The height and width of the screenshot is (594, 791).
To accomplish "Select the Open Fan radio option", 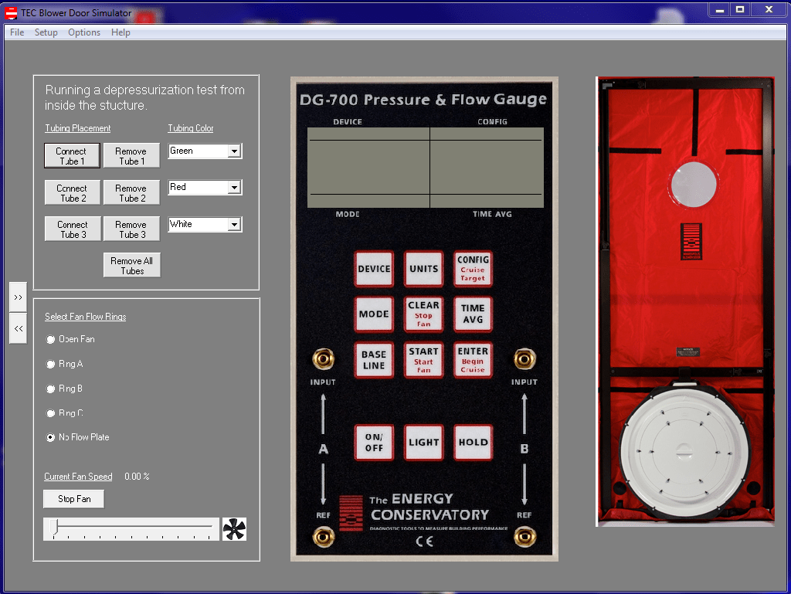I will pyautogui.click(x=51, y=339).
